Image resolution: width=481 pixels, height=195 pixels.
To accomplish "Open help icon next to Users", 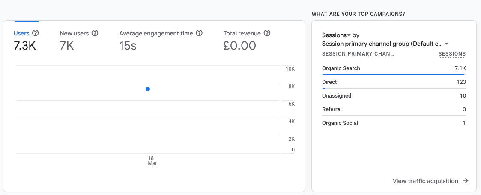I will (x=36, y=33).
